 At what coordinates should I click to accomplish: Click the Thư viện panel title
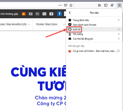(94, 13)
